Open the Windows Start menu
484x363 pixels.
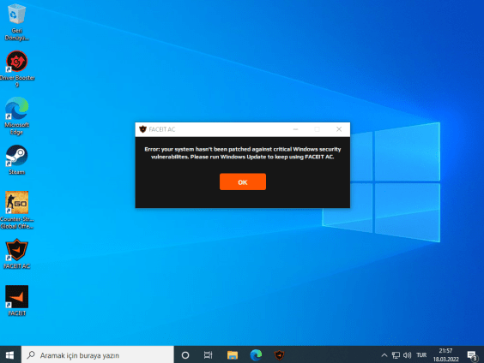10,355
